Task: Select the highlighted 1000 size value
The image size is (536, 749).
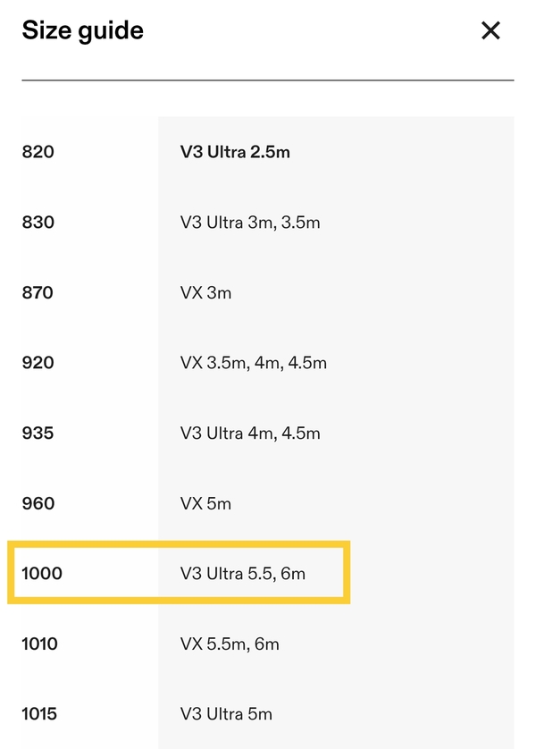Action: tap(42, 574)
